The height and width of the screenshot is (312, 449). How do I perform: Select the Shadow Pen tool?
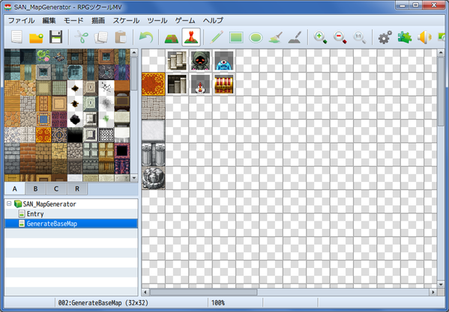tap(295, 37)
